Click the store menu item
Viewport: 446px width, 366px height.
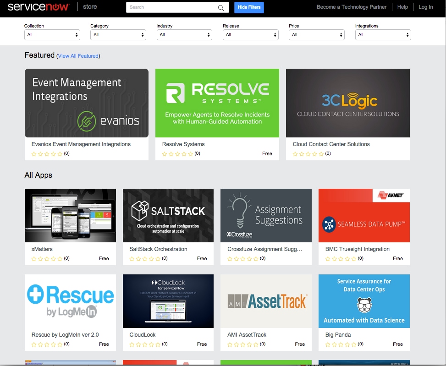click(x=90, y=6)
